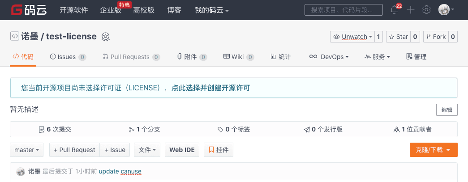
Task: Fork this repository
Action: coord(435,37)
